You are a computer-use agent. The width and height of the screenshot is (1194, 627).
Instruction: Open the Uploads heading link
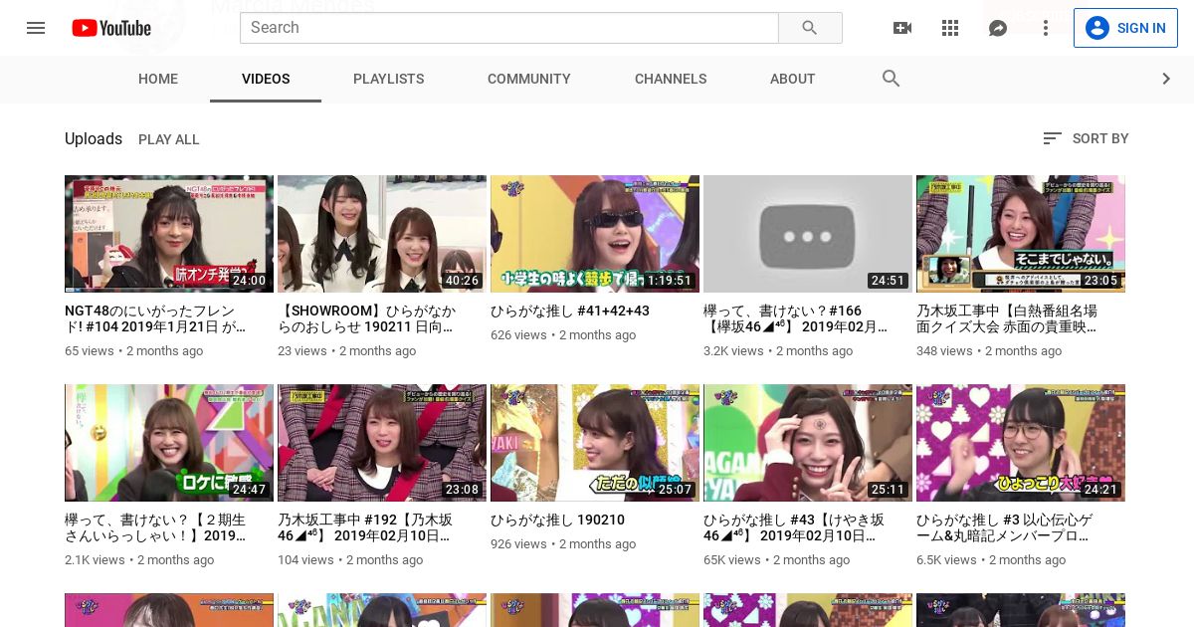click(94, 138)
